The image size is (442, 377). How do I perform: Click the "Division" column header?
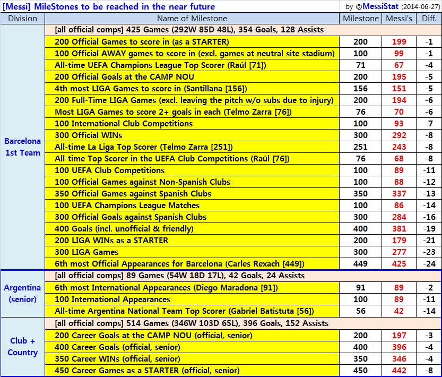click(x=22, y=19)
